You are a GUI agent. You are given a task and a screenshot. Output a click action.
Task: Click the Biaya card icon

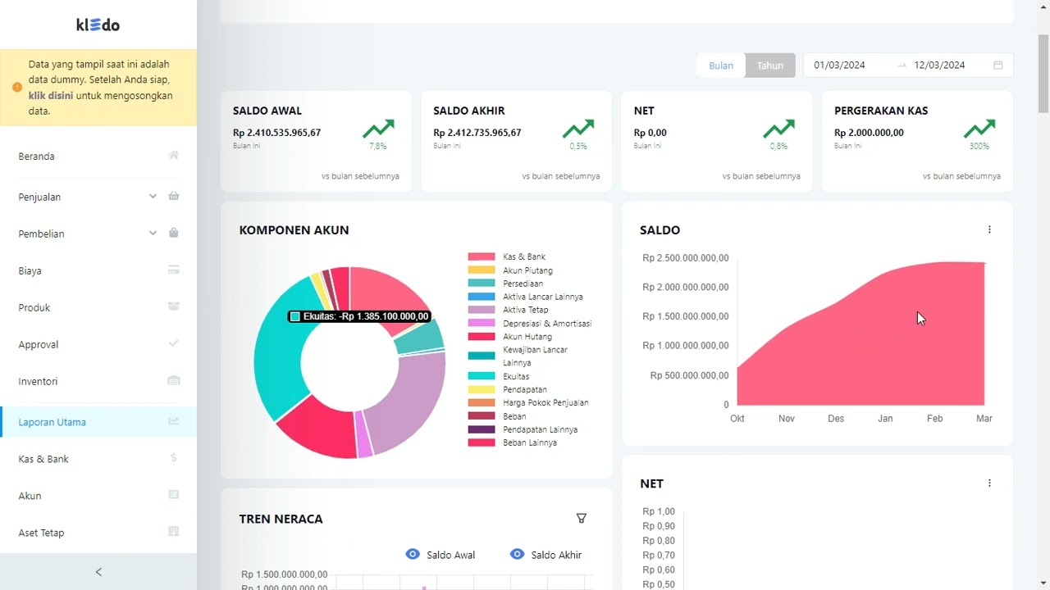pyautogui.click(x=173, y=270)
